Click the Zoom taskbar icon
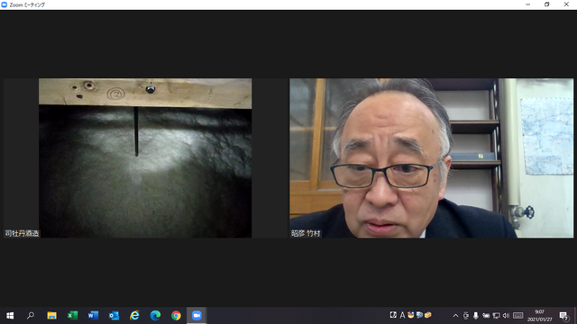 click(197, 316)
